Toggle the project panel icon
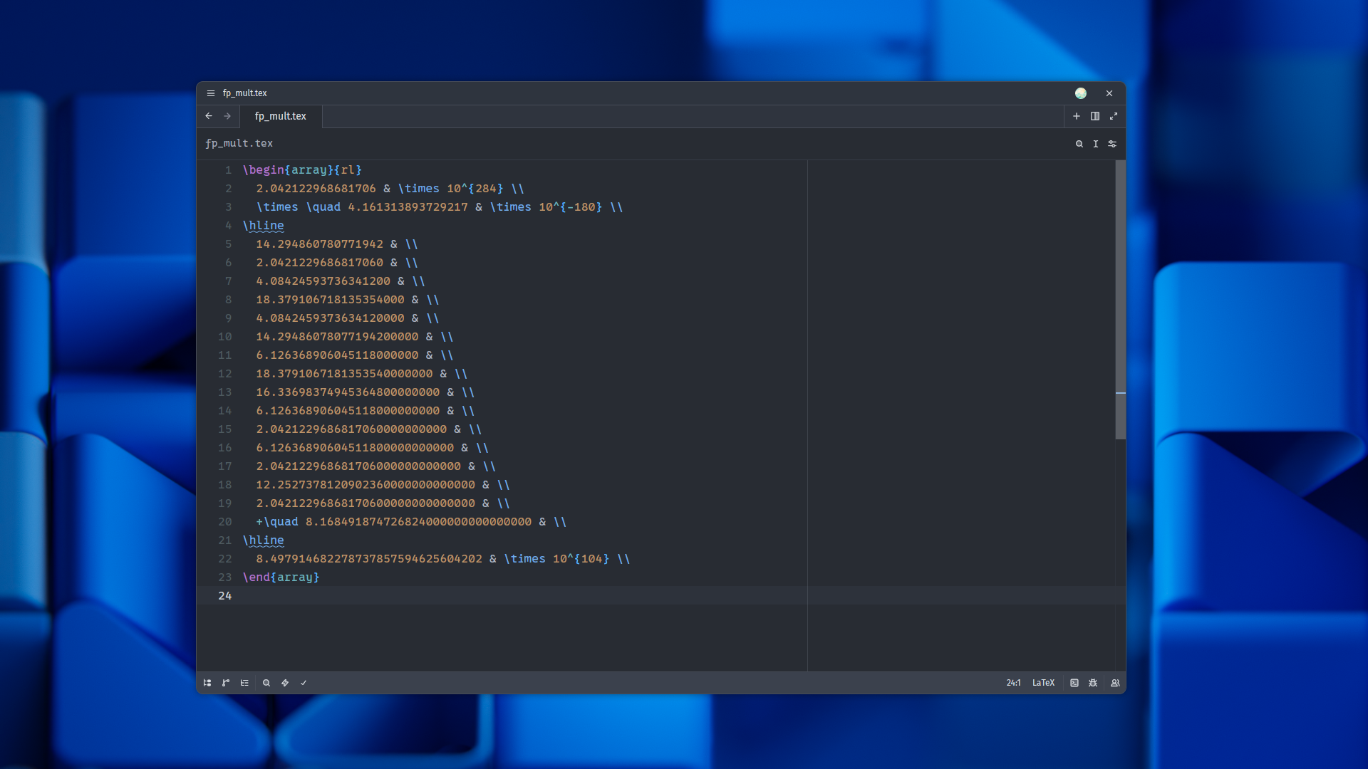The width and height of the screenshot is (1368, 769). 207,683
